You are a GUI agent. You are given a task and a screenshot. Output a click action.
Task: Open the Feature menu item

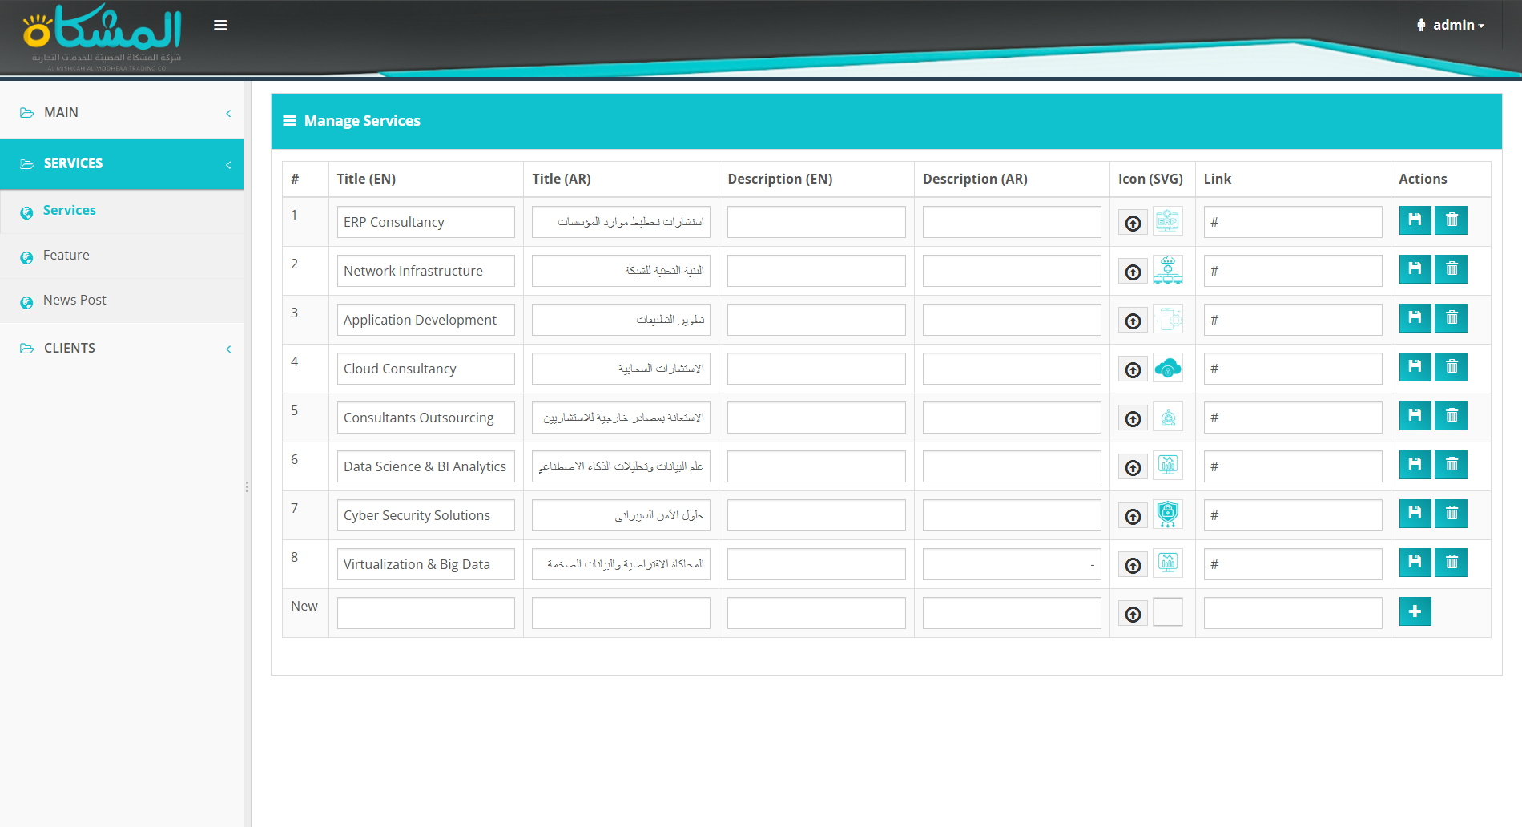click(66, 256)
